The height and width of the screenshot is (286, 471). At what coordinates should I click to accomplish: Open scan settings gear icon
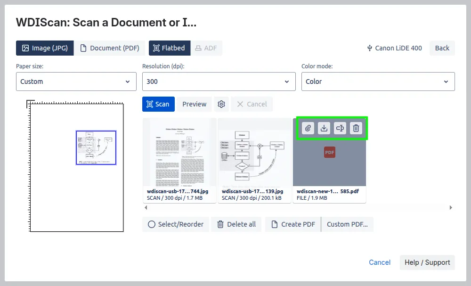pos(222,104)
